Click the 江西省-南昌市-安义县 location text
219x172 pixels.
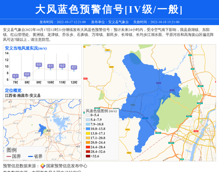click(23, 95)
